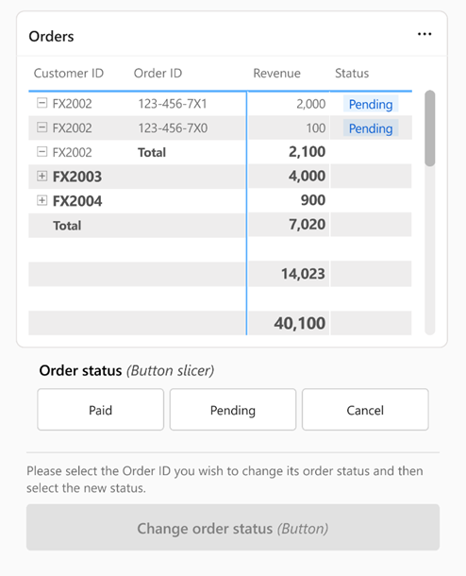
Task: Collapse the FX2002 Total row minus icon
Action: point(42,151)
